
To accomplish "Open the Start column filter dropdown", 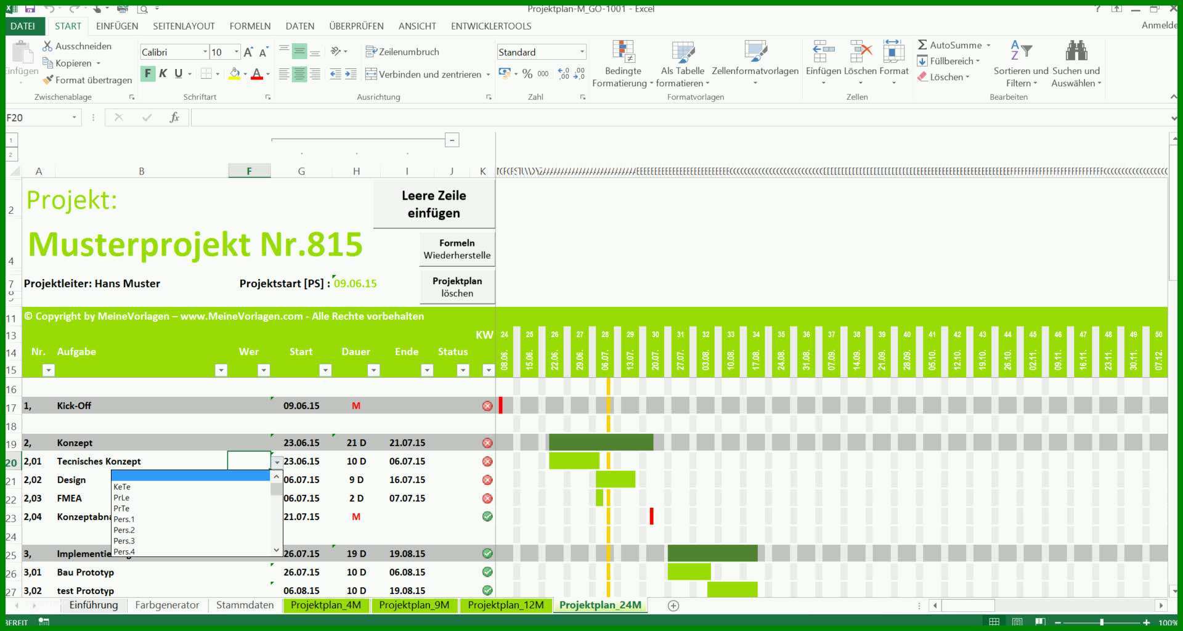I will click(x=325, y=370).
